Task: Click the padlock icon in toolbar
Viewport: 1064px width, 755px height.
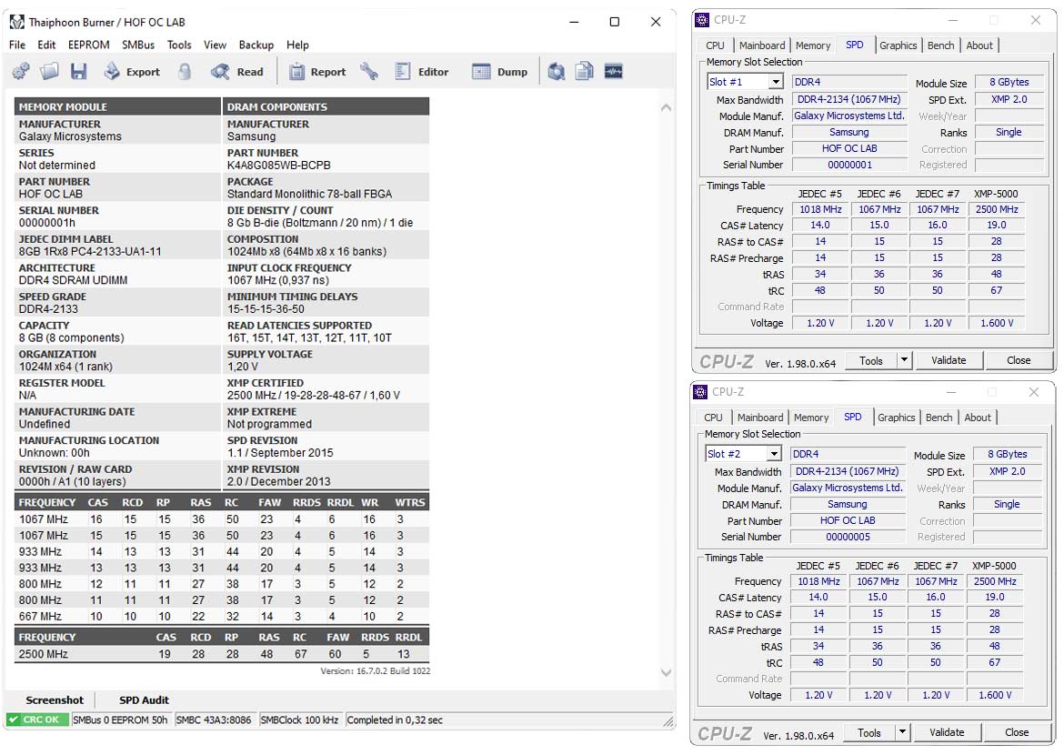Action: click(x=185, y=71)
